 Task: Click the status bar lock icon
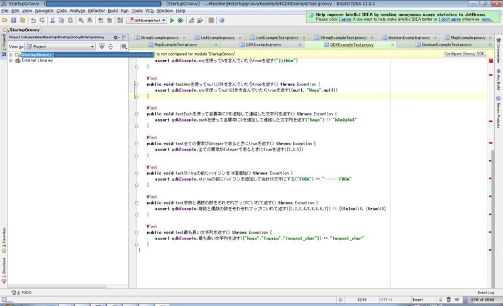[x=441, y=300]
